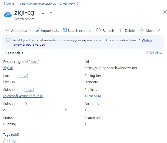Select the East US location value

(x=9, y=82)
